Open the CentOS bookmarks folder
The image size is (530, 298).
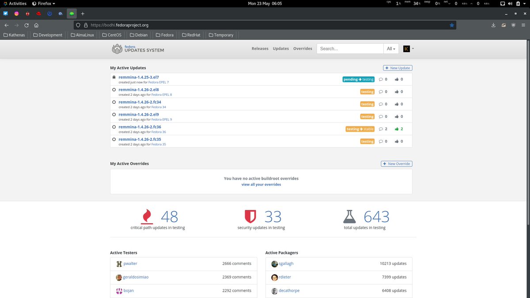tap(111, 35)
